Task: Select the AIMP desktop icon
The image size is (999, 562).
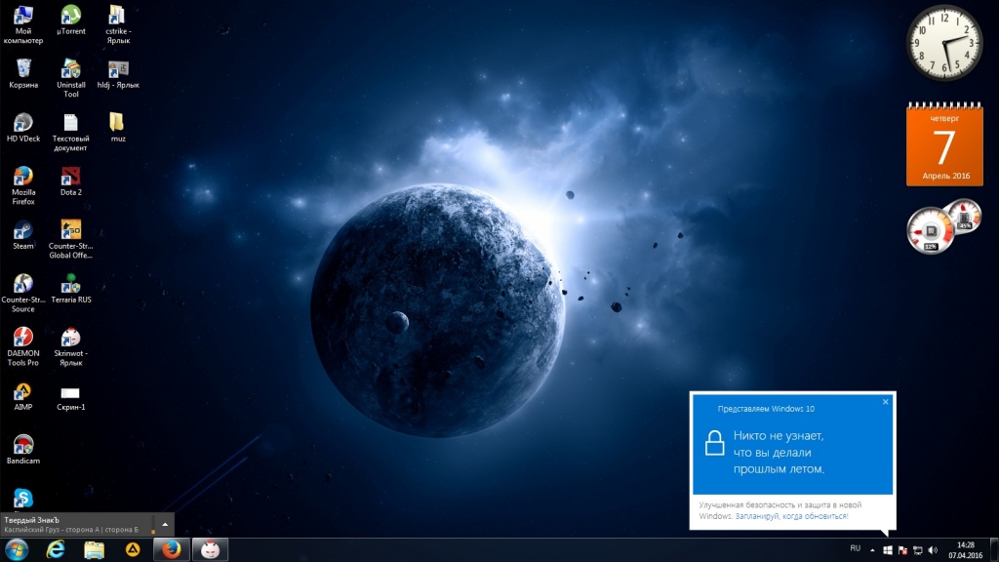Action: tap(22, 391)
